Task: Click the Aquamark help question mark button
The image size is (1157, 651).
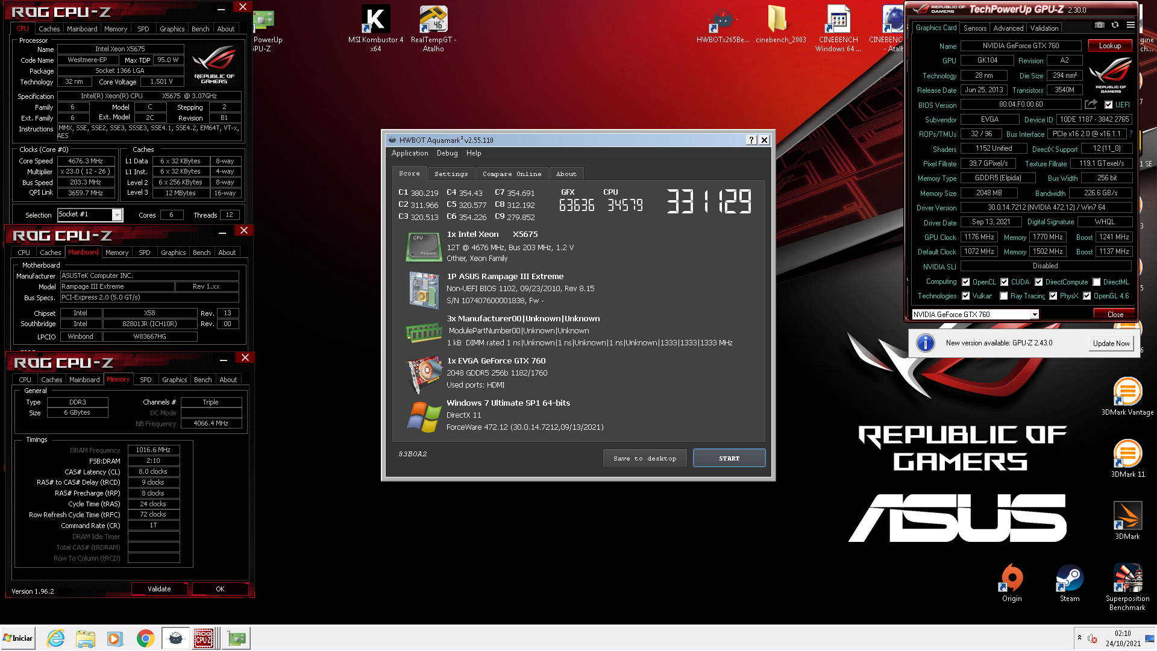Action: (751, 140)
